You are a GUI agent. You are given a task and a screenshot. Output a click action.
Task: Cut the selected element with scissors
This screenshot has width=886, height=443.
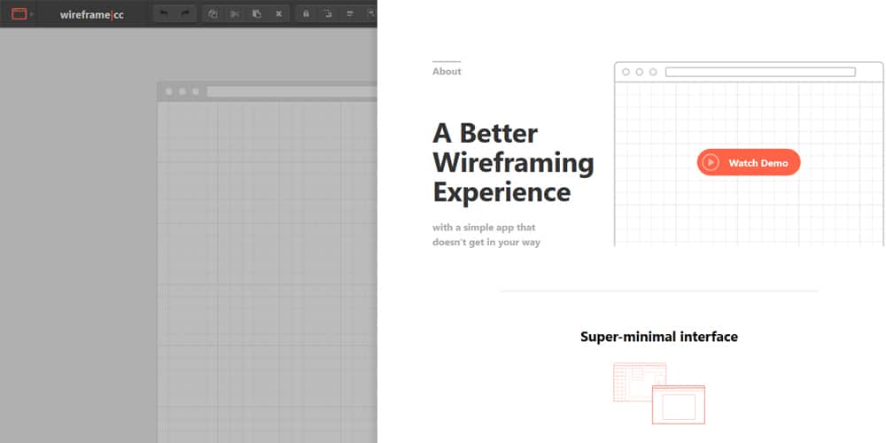(x=235, y=13)
